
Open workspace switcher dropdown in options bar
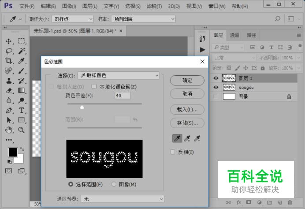293,19
